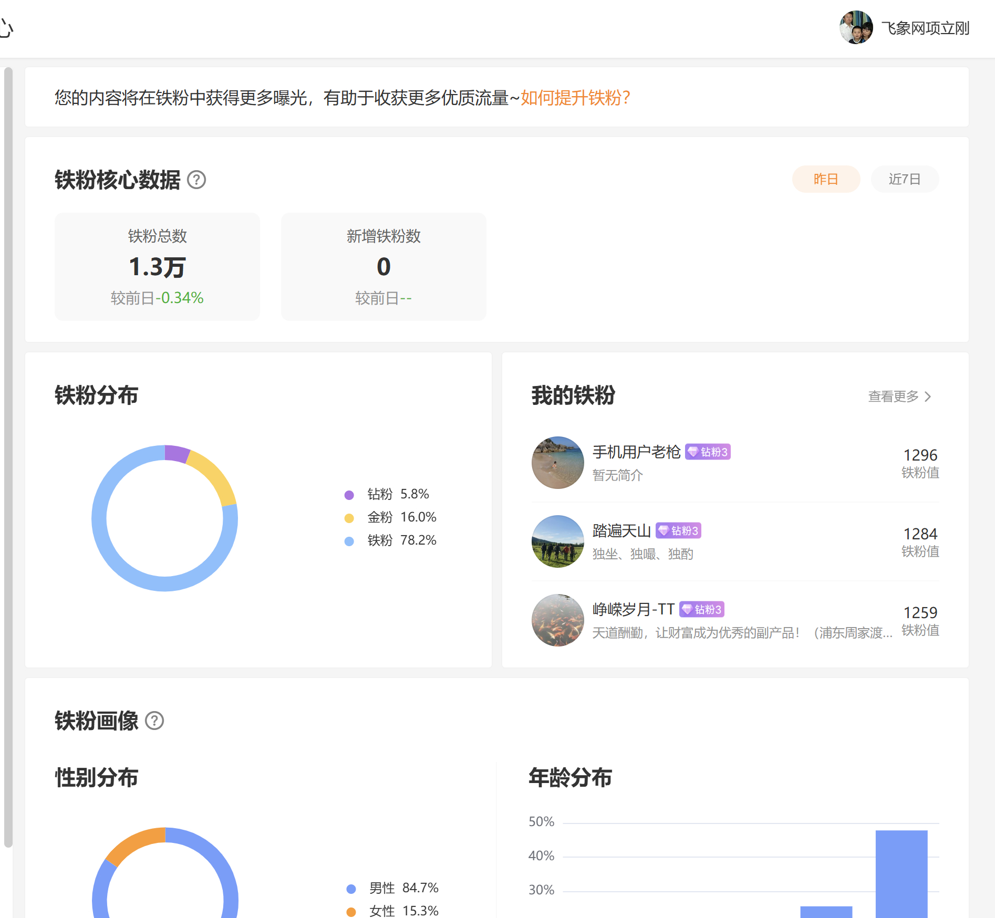Open the 飞象网项立刚 profile avatar
Image resolution: width=995 pixels, height=918 pixels.
coord(856,27)
